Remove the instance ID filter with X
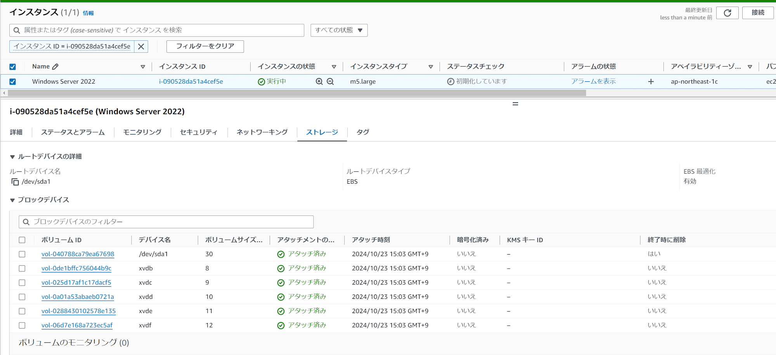776x355 pixels. point(141,47)
